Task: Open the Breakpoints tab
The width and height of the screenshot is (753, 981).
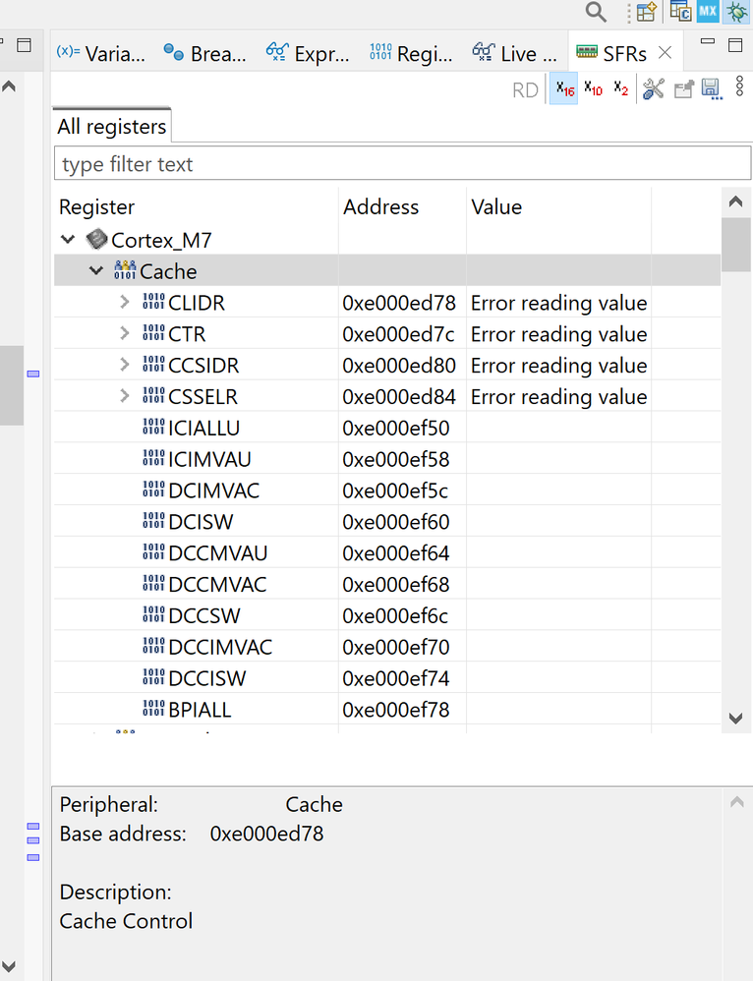Action: tap(204, 53)
